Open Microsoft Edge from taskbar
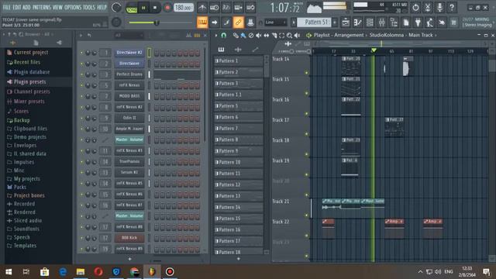Viewport: 496px width, 279px height. coord(63,272)
